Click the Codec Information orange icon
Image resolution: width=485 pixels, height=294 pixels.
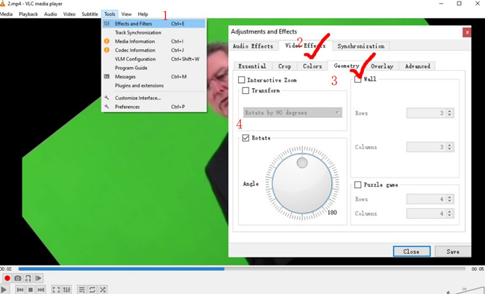pyautogui.click(x=107, y=50)
